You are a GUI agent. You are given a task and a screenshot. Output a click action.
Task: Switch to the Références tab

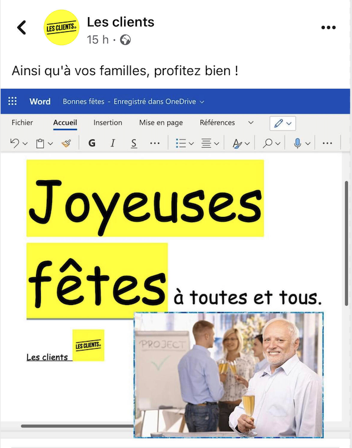tap(217, 122)
